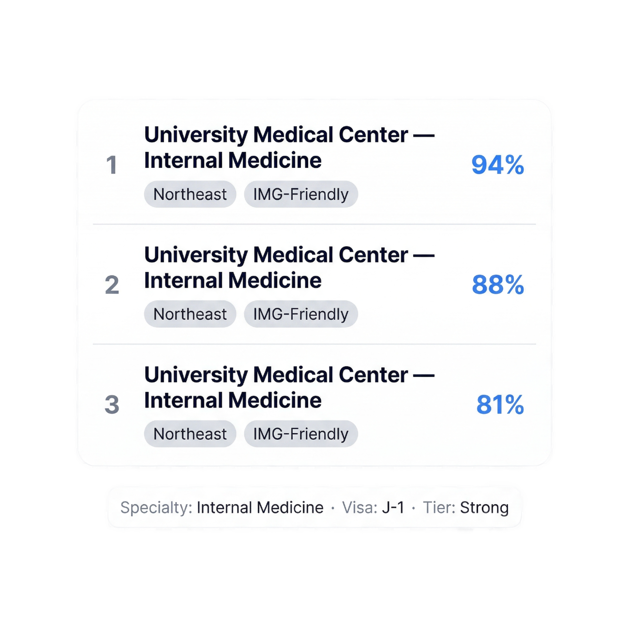The width and height of the screenshot is (629, 629).
Task: Click the rank number 3
Action: 112,404
